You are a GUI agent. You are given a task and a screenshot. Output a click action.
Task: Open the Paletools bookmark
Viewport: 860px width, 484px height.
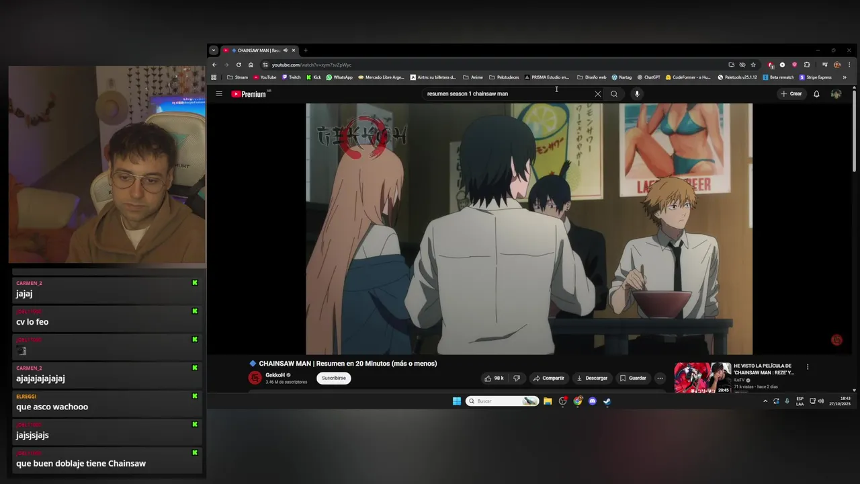click(737, 77)
